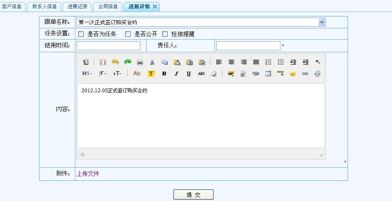This screenshot has height=201, width=392.
Task: Paste from Word
Action: pos(202,62)
